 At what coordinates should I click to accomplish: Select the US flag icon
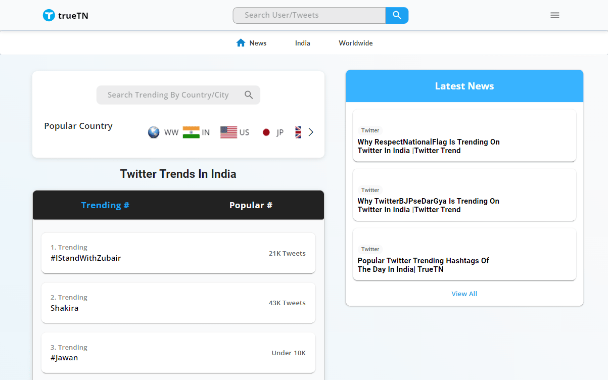pyautogui.click(x=228, y=132)
